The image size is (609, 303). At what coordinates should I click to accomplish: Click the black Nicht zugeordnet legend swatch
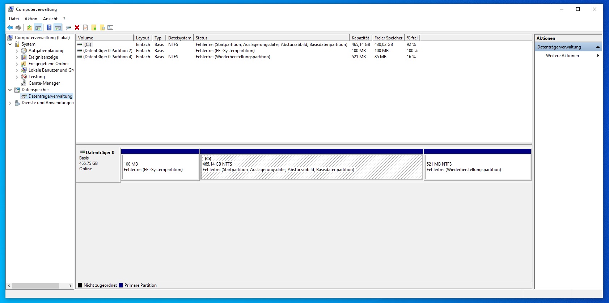(x=80, y=285)
